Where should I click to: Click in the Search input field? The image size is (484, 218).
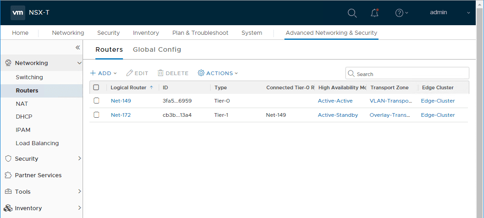click(407, 73)
